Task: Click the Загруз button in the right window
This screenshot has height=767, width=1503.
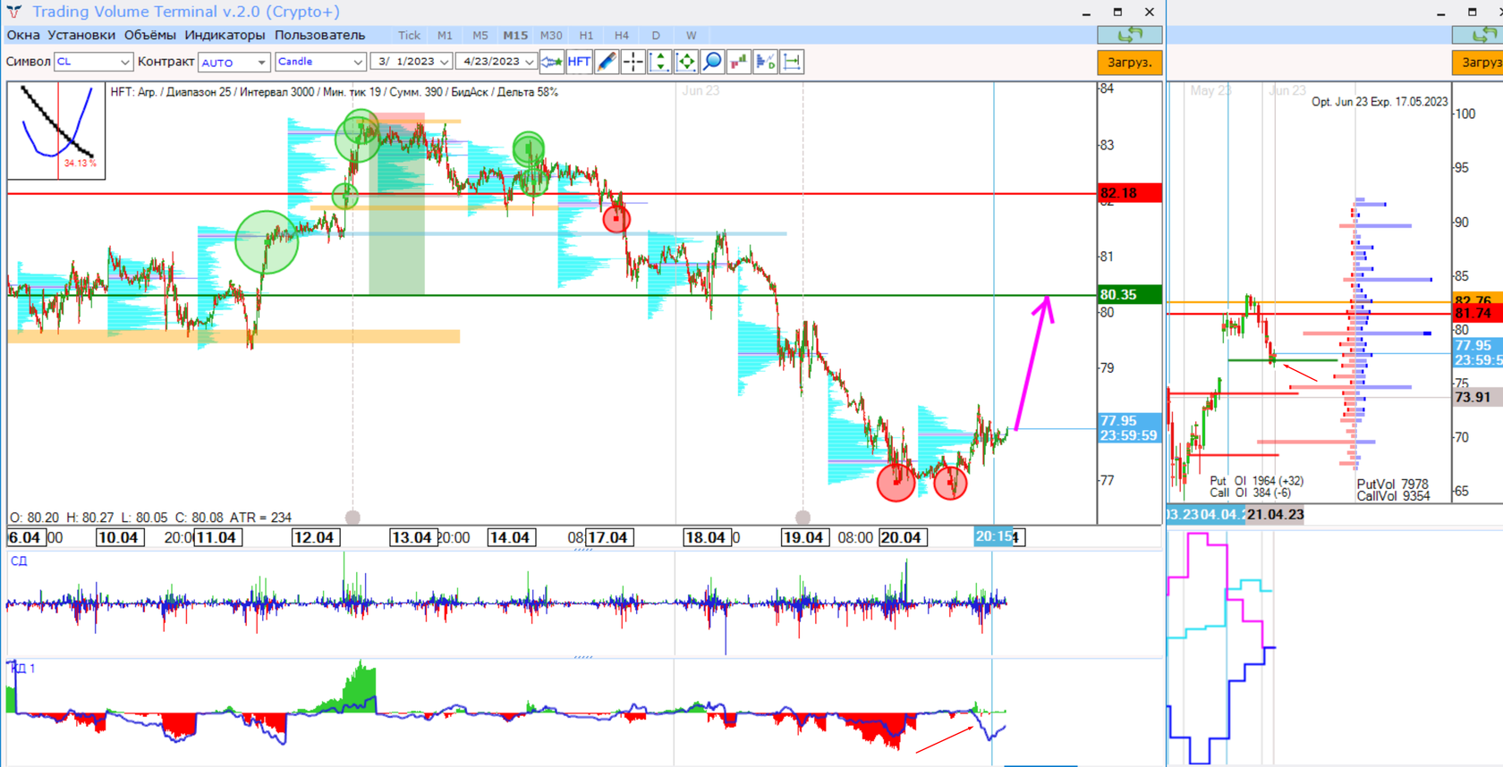Action: pyautogui.click(x=1478, y=63)
